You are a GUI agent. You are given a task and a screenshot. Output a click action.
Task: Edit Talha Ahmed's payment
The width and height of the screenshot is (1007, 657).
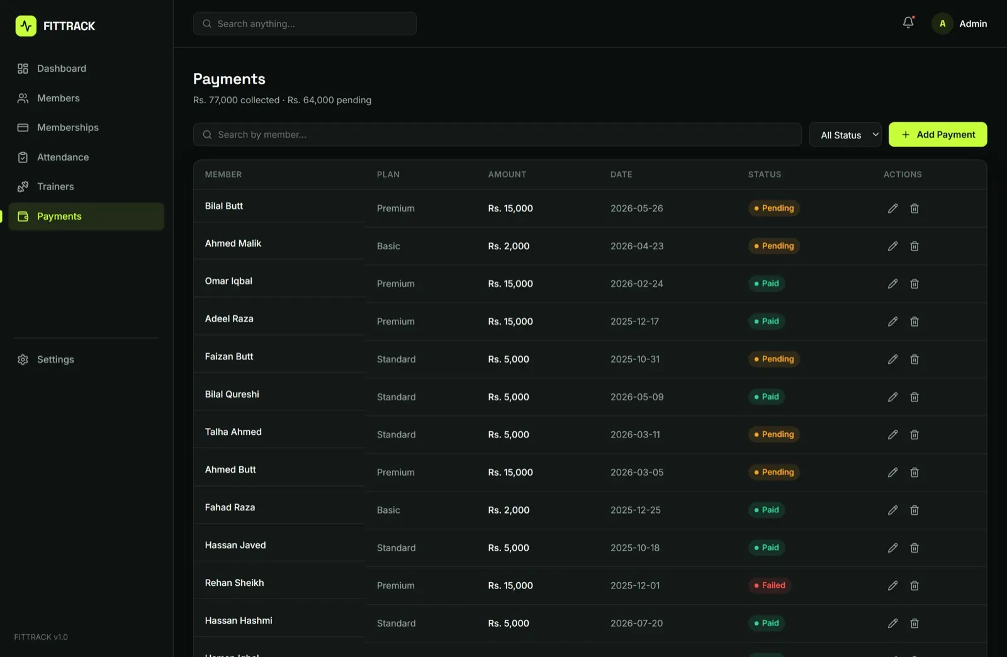(892, 435)
